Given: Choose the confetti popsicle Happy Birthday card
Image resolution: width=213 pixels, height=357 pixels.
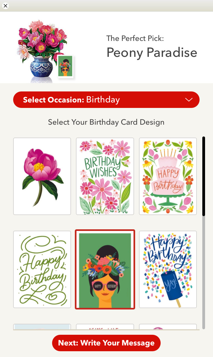Looking at the screenshot, I should pos(168,269).
